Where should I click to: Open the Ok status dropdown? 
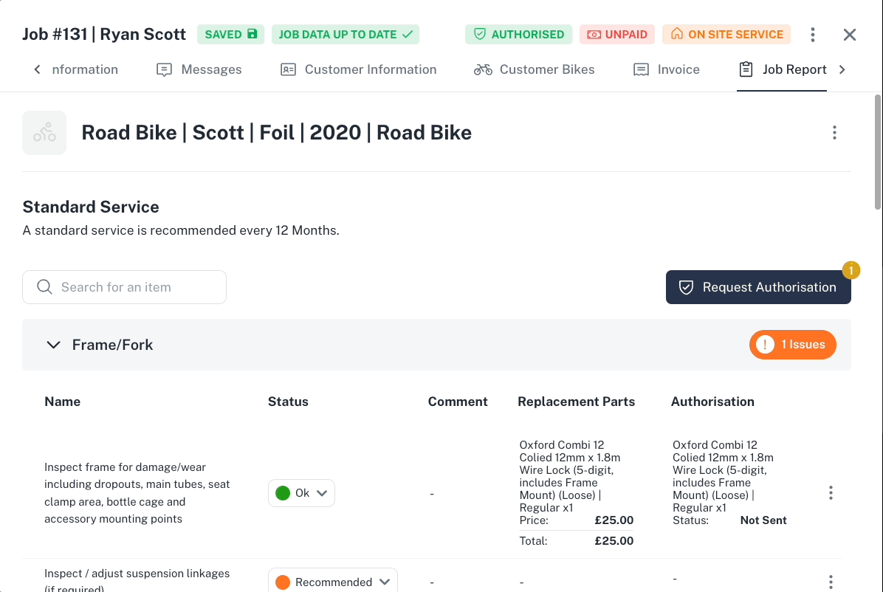click(301, 492)
